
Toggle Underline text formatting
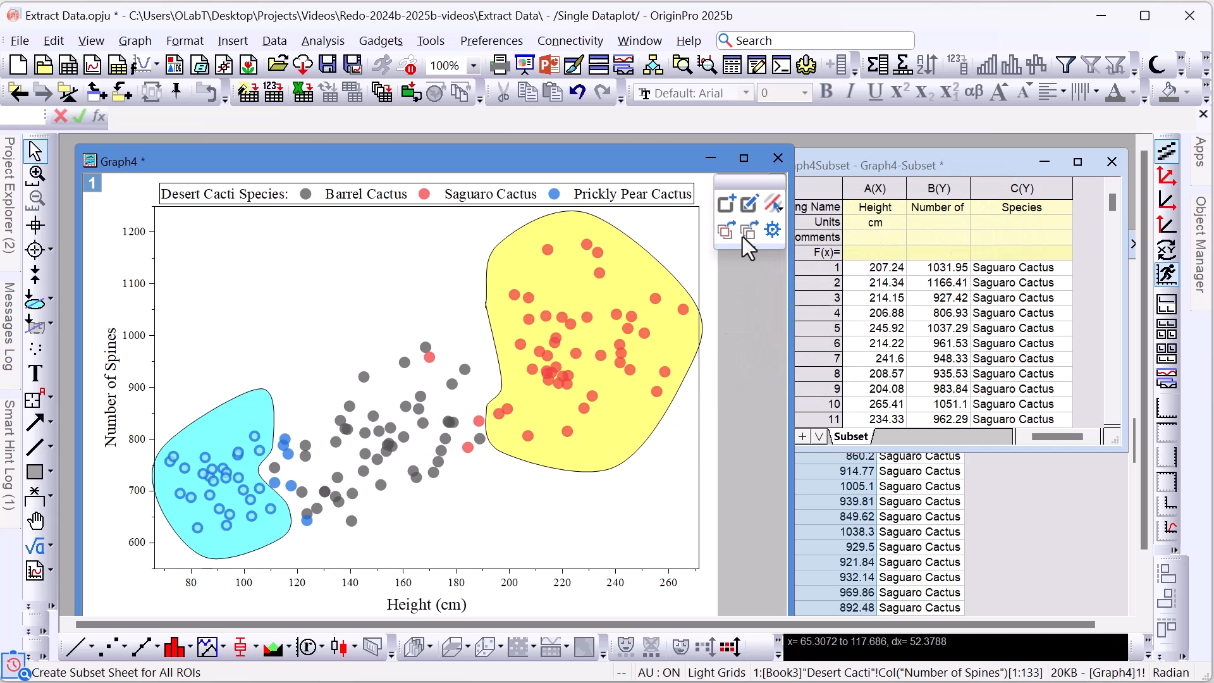tap(874, 92)
